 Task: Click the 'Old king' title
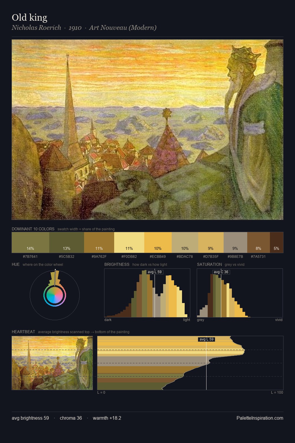(x=29, y=18)
